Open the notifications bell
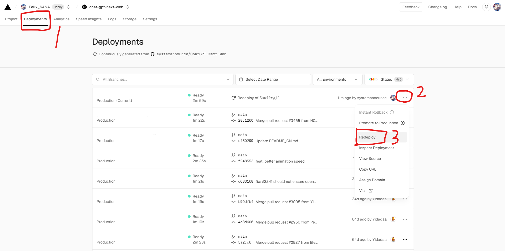 (x=486, y=7)
